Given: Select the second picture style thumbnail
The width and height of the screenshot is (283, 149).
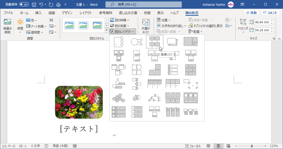Looking at the screenshot, I should 83,25.
